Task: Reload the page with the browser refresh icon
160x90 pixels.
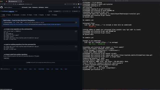Action: click(4, 4)
